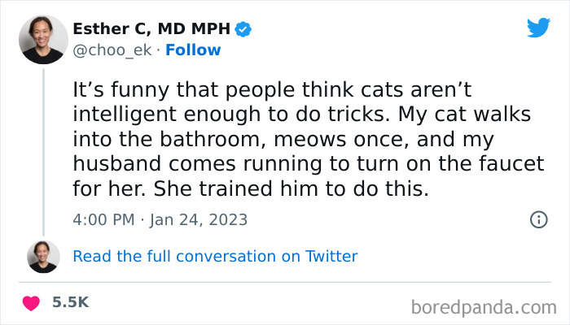Open Esther C's large profile photo
Viewport: 570px width, 325px height.
[x=43, y=38]
